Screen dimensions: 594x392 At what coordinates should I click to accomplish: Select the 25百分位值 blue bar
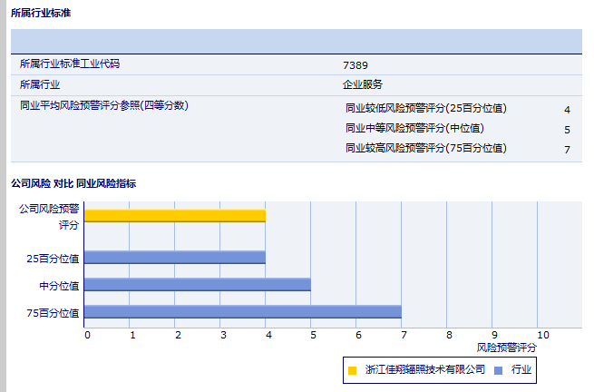click(x=174, y=257)
